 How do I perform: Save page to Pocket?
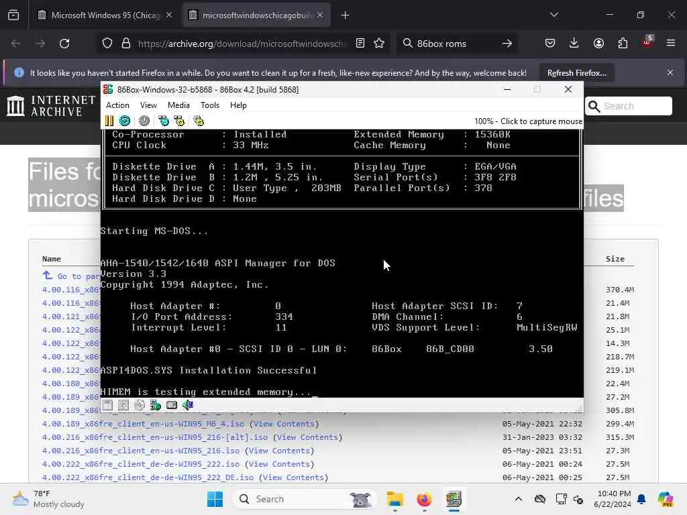[x=550, y=44]
